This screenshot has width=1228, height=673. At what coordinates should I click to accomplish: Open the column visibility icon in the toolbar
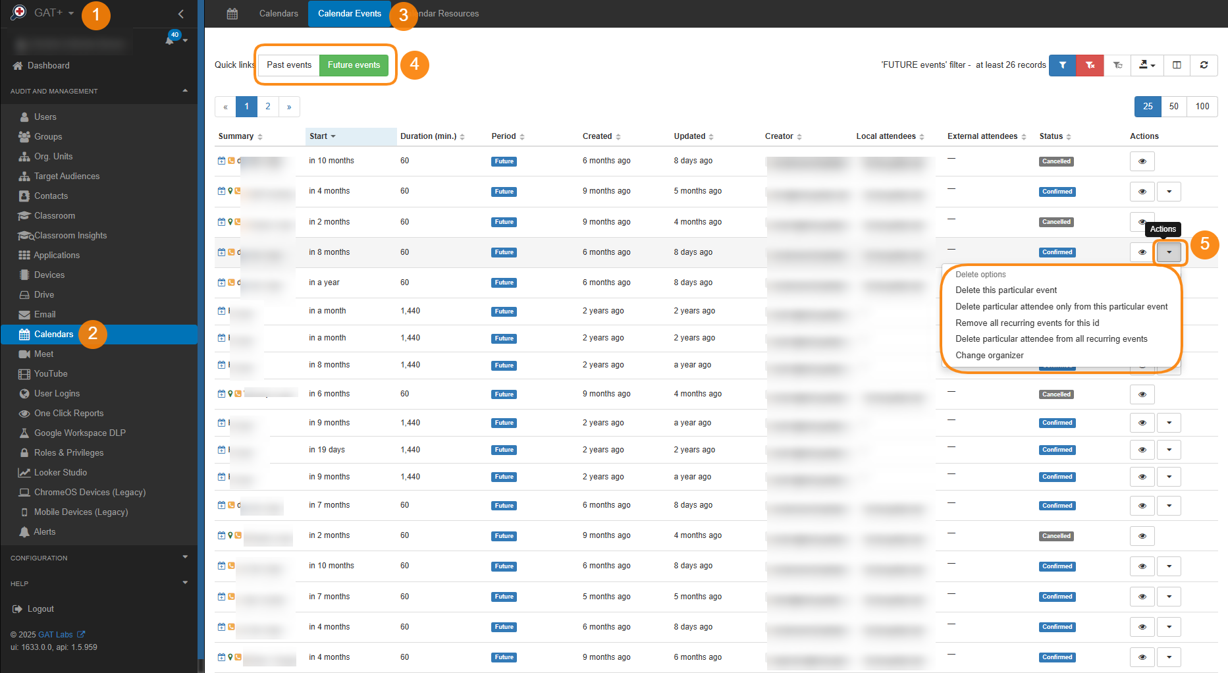1177,65
